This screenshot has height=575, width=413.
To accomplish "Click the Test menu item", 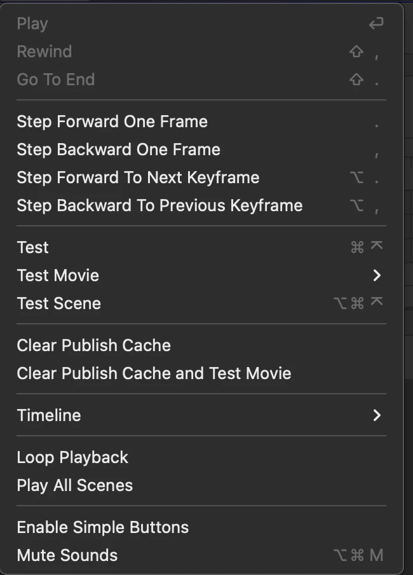I will 33,247.
